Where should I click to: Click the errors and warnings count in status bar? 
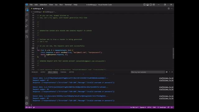tap(29, 107)
